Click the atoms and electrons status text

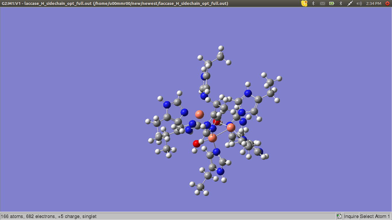pyautogui.click(x=49, y=216)
